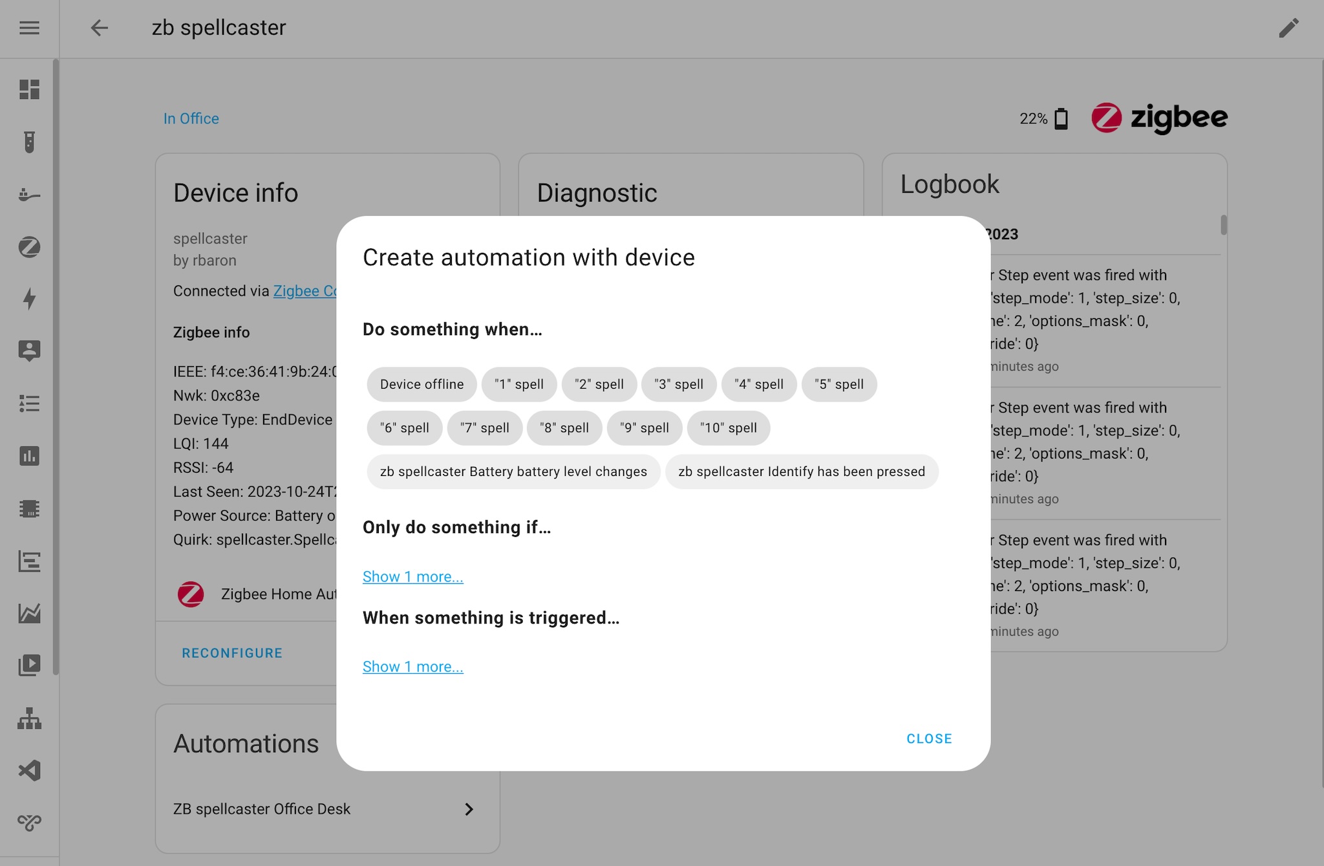
Task: Click the dashboard grid icon top-left
Action: 28,88
